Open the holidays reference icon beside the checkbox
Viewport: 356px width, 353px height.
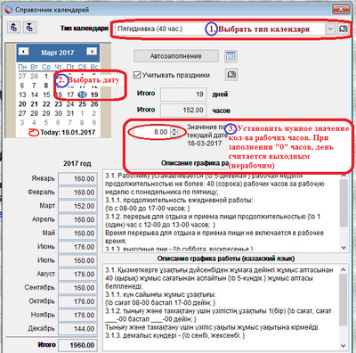pos(231,75)
